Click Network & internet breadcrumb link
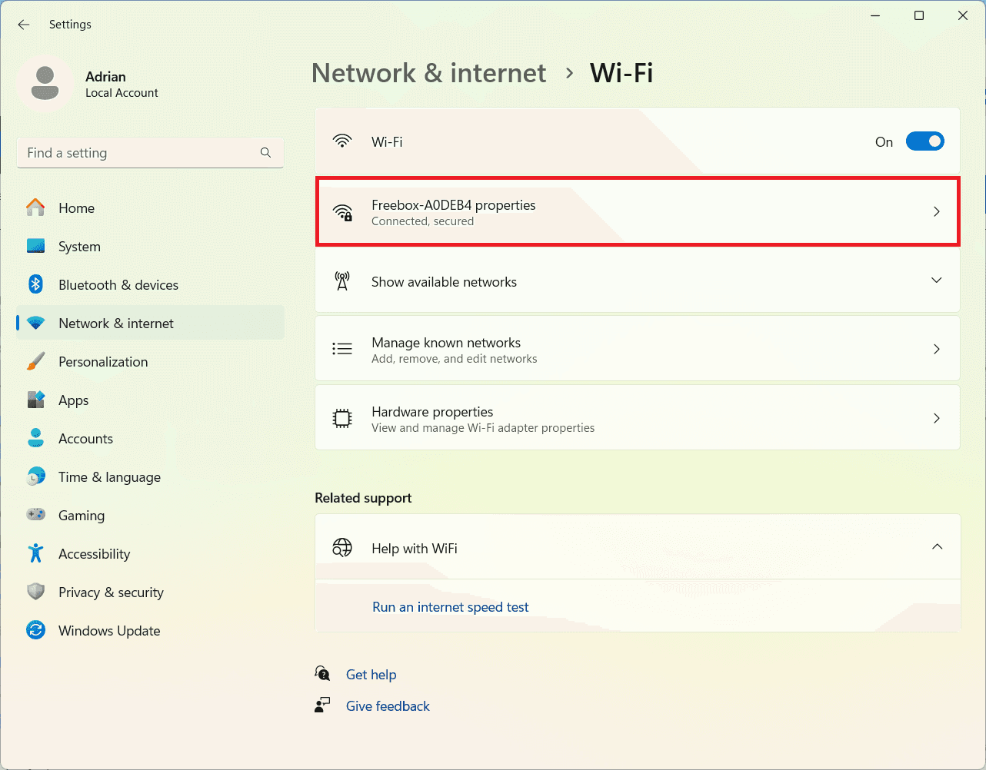Image resolution: width=986 pixels, height=770 pixels. click(x=428, y=73)
